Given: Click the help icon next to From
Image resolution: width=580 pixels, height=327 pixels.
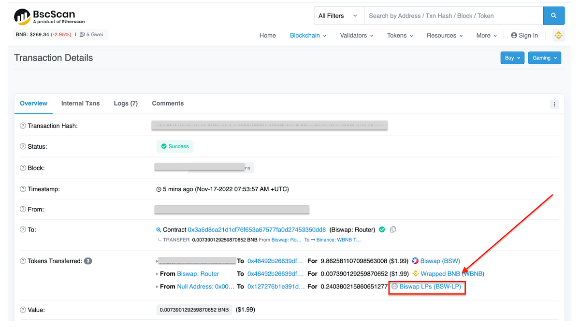Looking at the screenshot, I should (x=23, y=210).
